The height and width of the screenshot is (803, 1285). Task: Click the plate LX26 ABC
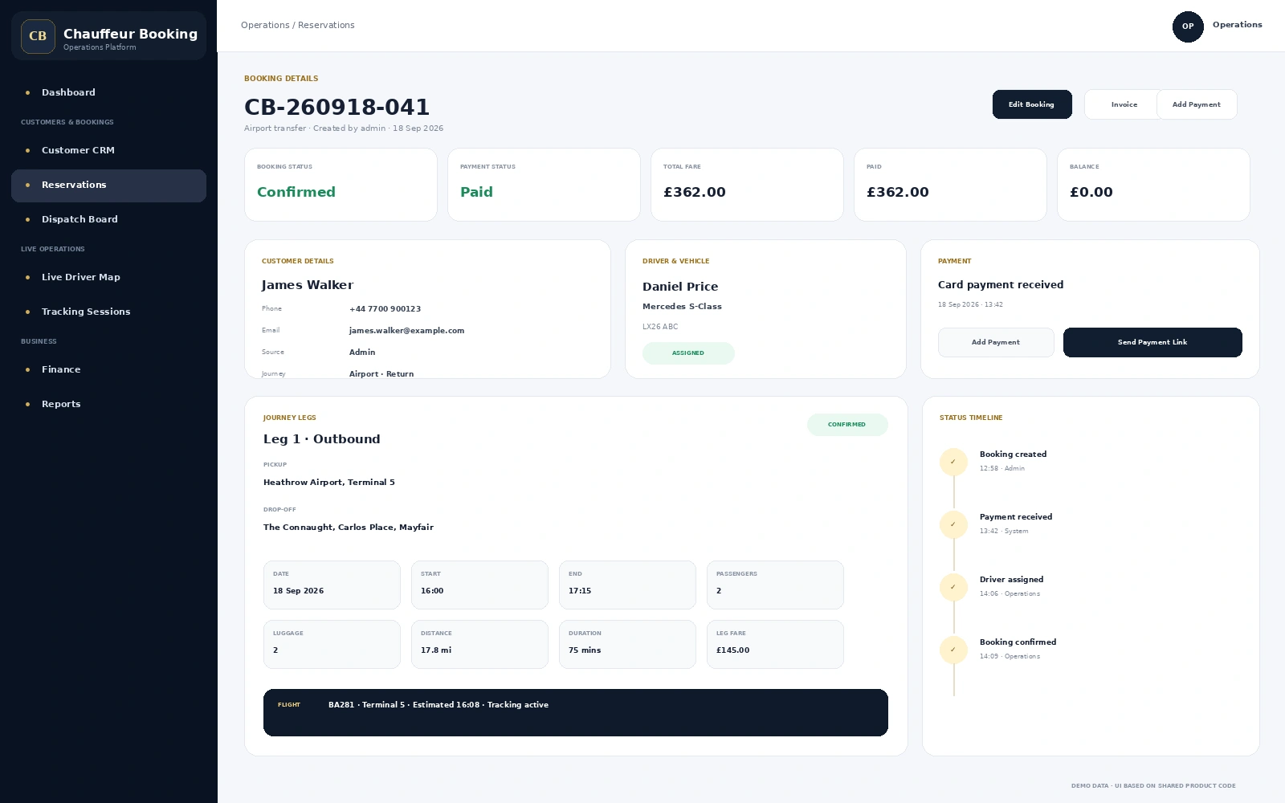[660, 327]
